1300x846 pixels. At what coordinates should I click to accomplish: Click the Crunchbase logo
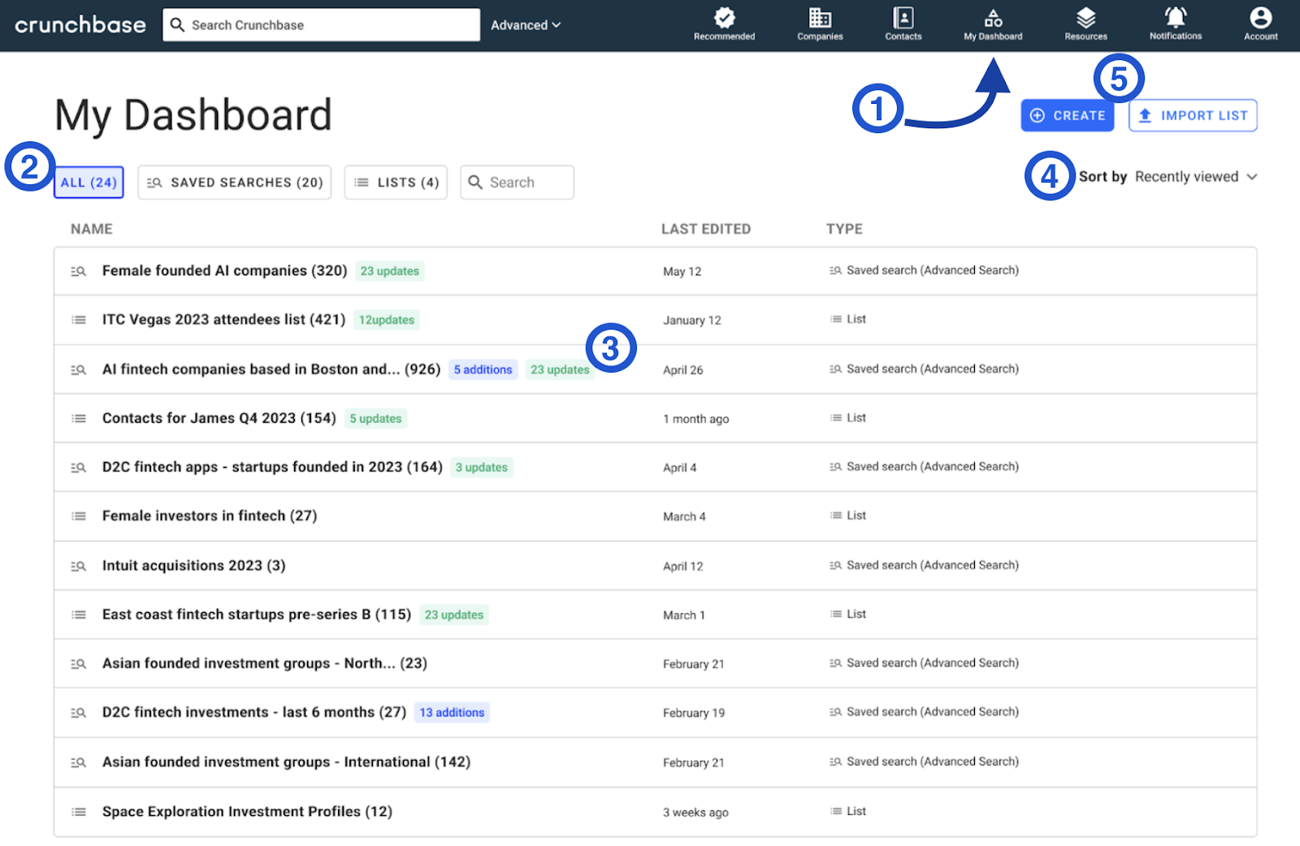[79, 24]
